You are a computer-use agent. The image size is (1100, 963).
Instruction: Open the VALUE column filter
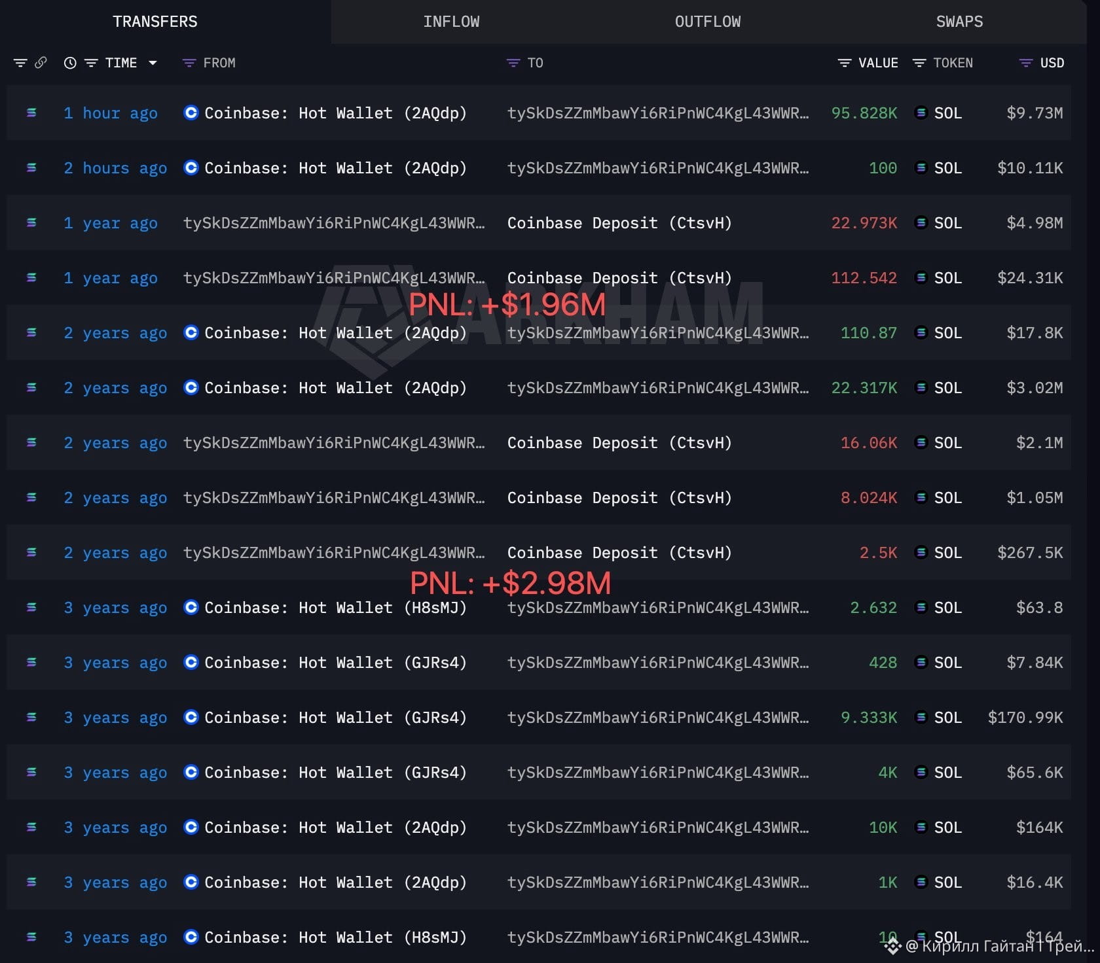(845, 63)
